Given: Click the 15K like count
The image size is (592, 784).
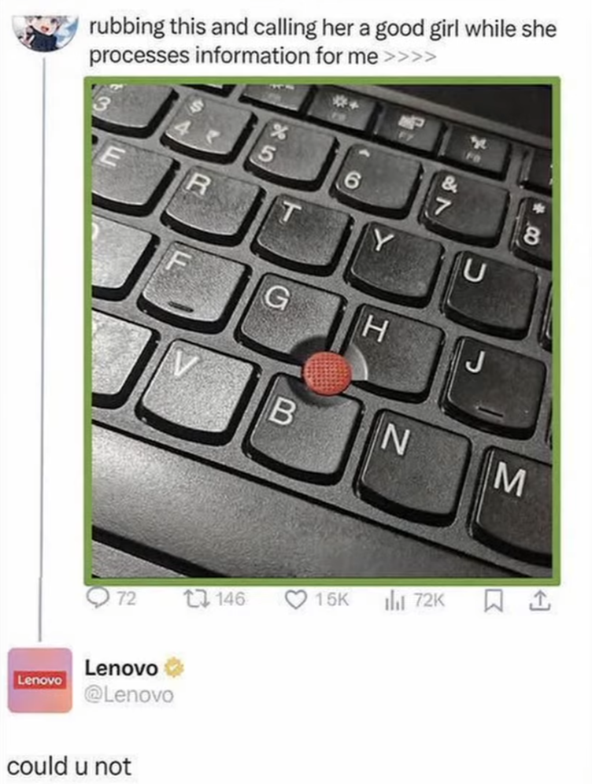Looking at the screenshot, I should [331, 600].
